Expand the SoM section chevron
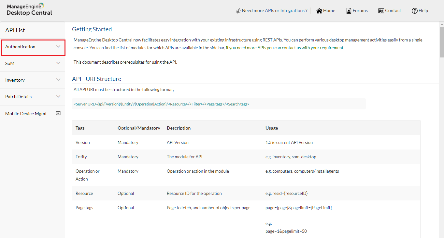This screenshot has height=238, width=444. click(x=58, y=63)
